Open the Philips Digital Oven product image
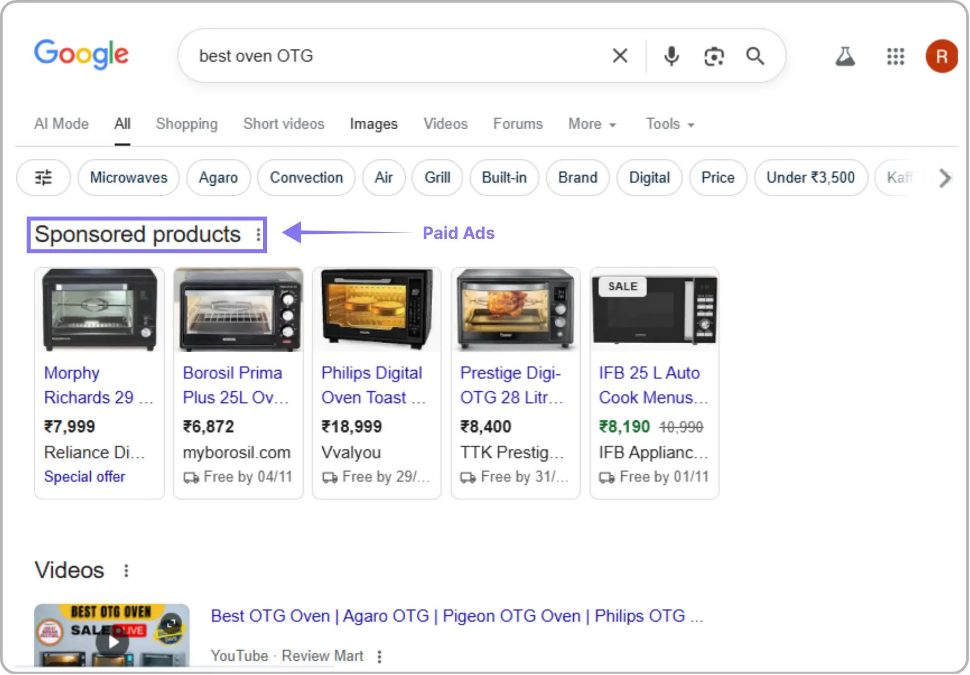 click(x=377, y=310)
